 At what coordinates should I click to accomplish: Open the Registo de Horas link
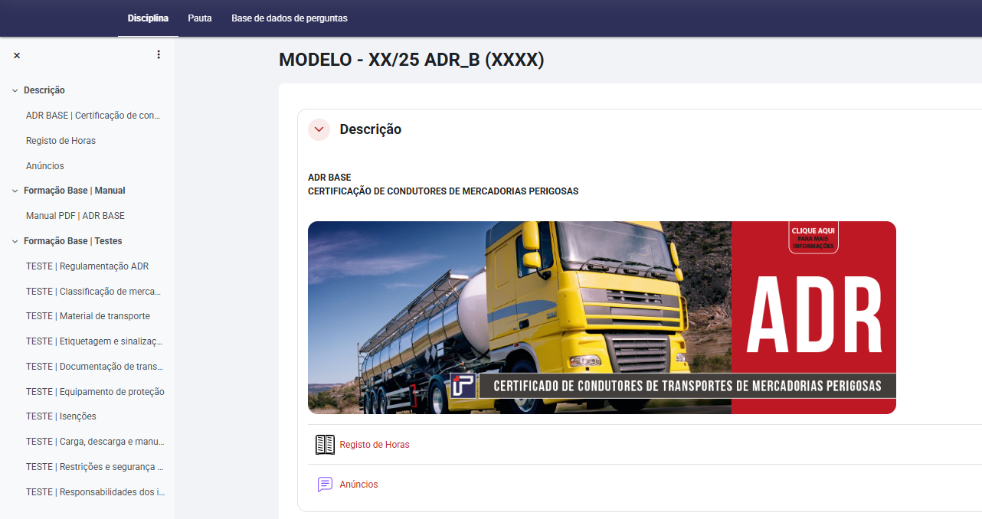tap(375, 445)
